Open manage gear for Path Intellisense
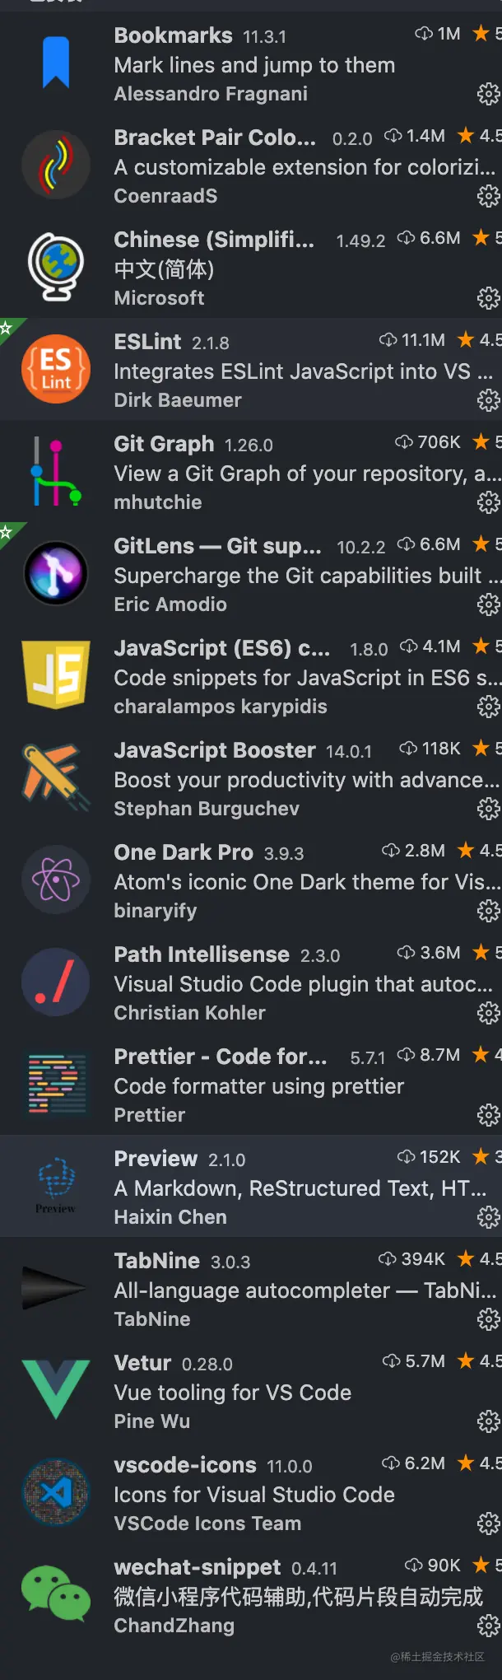502x1680 pixels. (489, 1013)
